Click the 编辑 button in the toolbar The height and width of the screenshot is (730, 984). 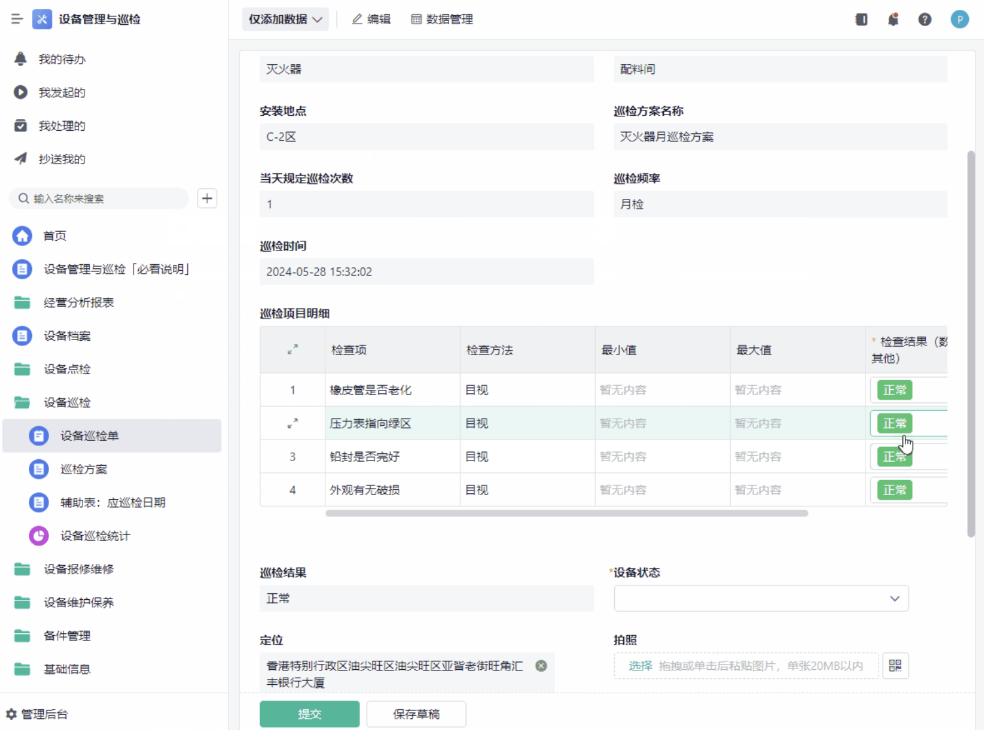coord(371,20)
